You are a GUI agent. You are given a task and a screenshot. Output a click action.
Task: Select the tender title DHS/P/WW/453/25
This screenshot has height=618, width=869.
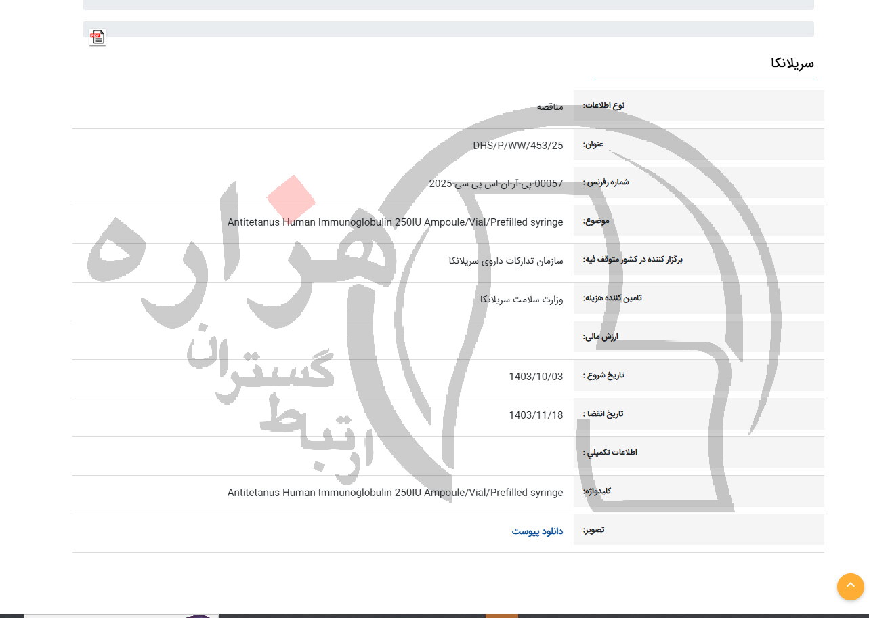click(x=518, y=145)
